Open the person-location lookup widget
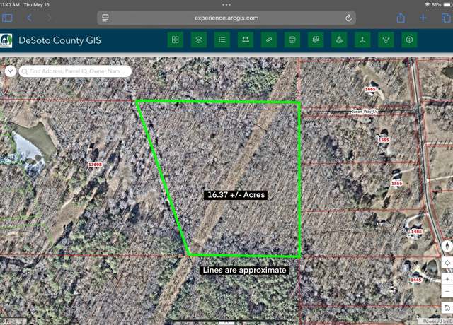The height and width of the screenshot is (325, 453). pyautogui.click(x=339, y=40)
